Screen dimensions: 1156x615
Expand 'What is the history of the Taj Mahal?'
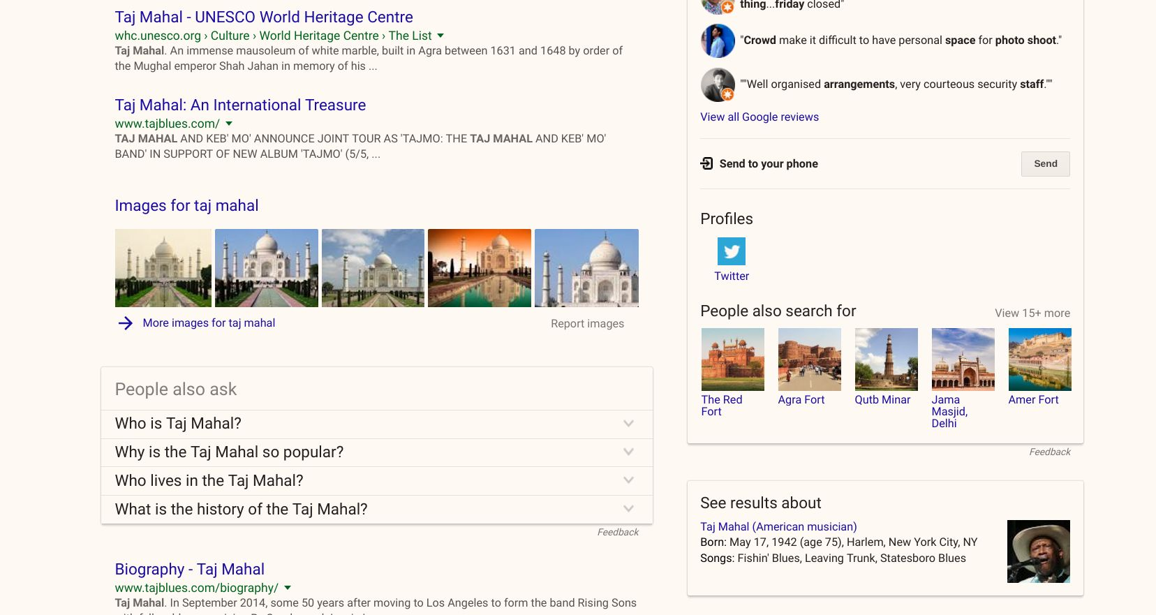[x=628, y=510]
